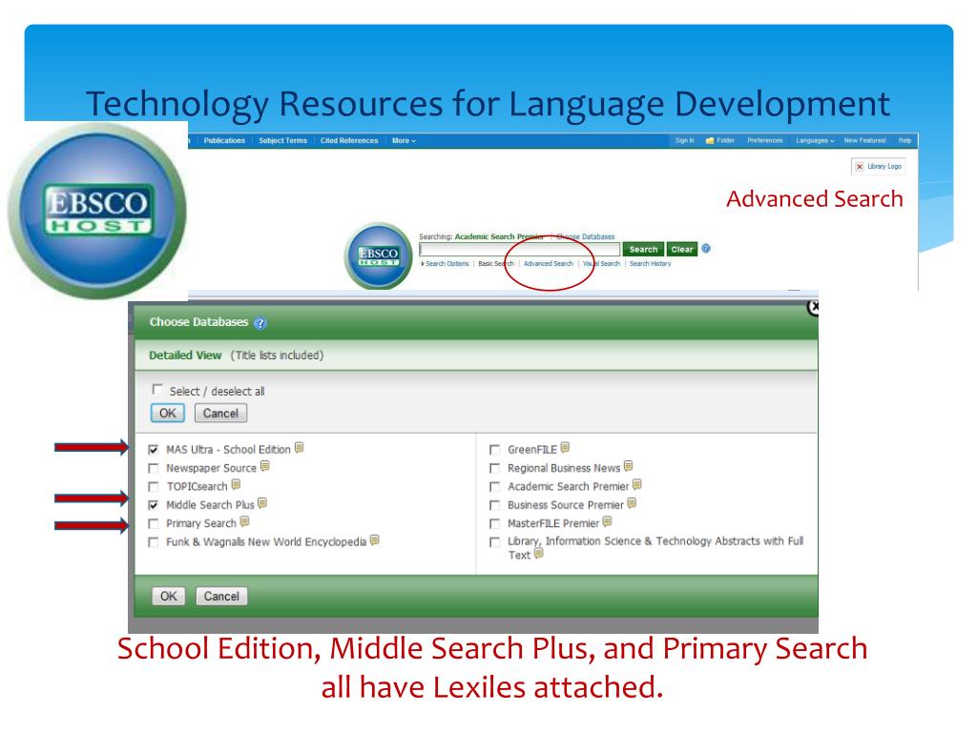Check MasterFILE Premier database
This screenshot has height=732, width=977.
[495, 523]
